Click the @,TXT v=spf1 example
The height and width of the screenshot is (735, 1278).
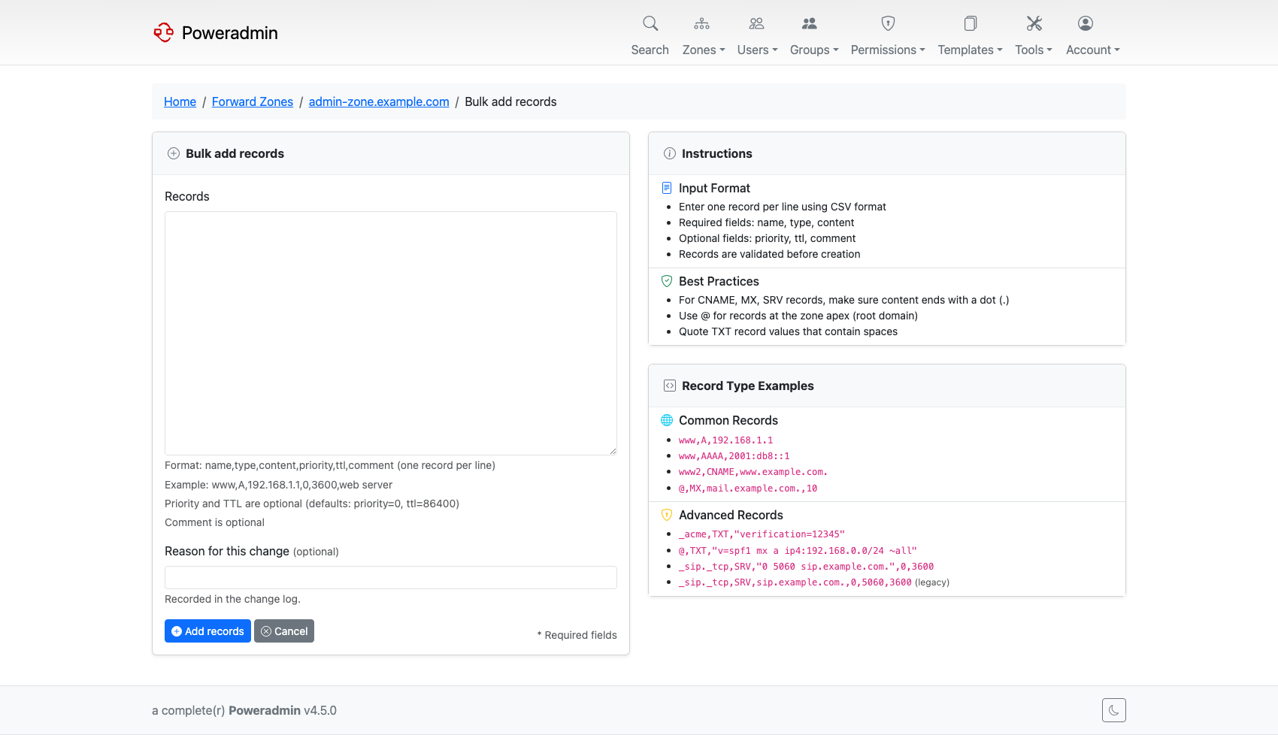click(798, 551)
